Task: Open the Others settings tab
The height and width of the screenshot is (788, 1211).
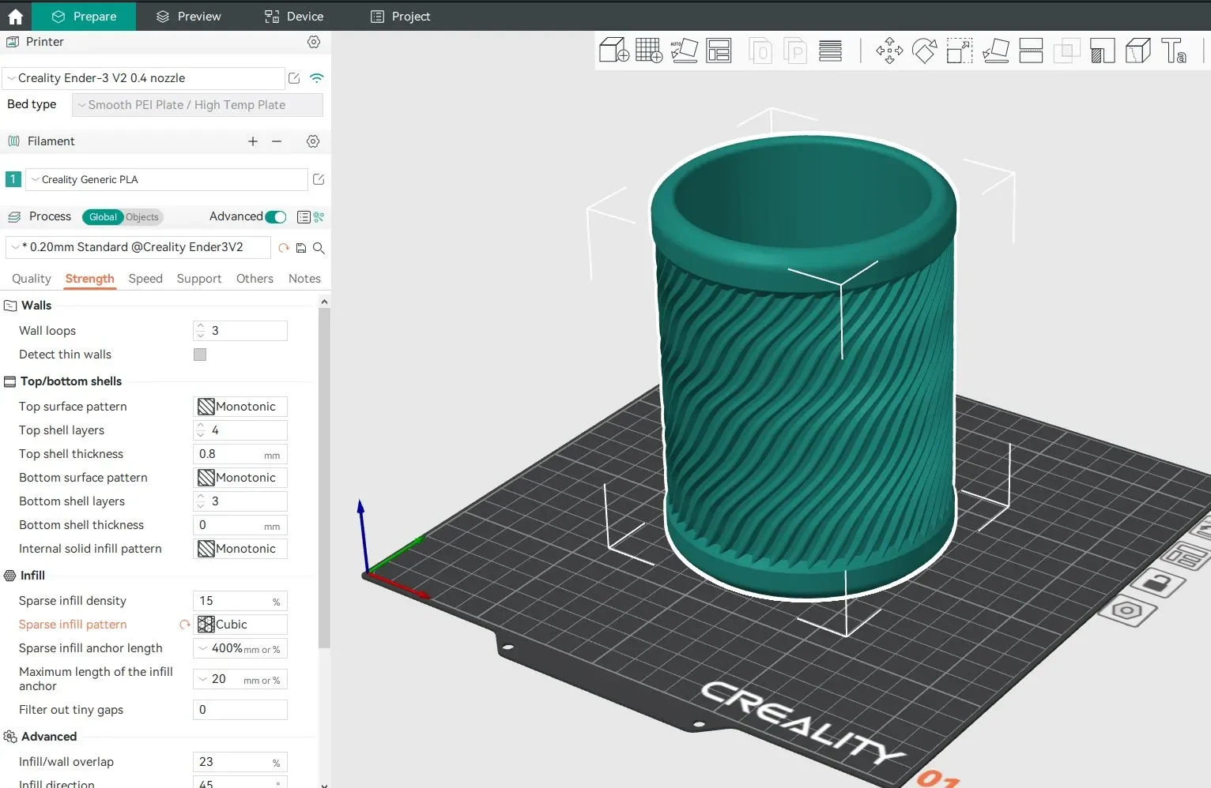Action: click(x=255, y=279)
